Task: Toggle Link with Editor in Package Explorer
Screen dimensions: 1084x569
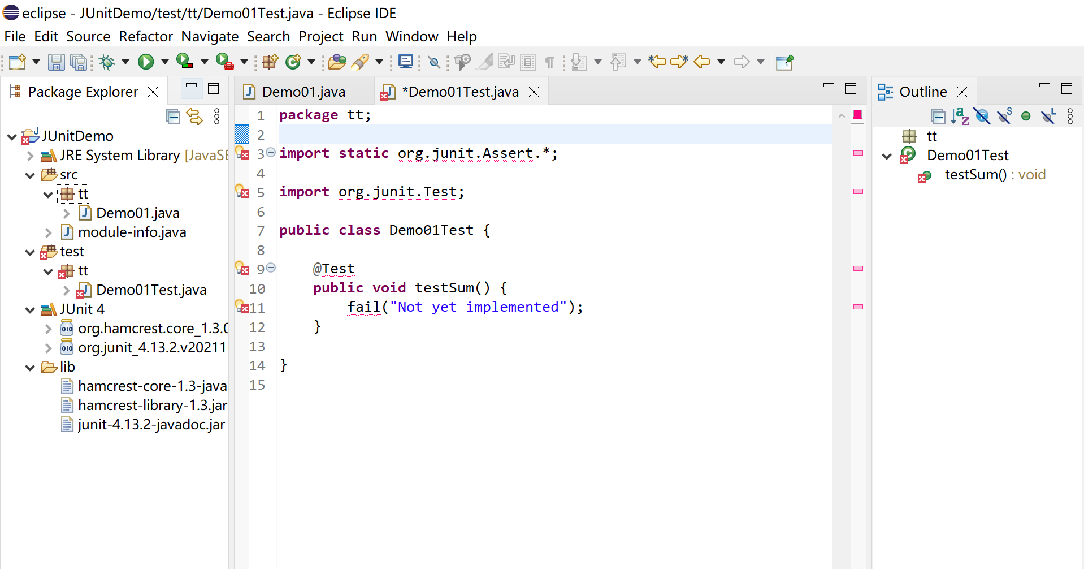Action: point(194,117)
